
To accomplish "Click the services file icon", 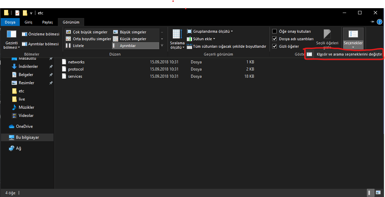I will click(64, 76).
